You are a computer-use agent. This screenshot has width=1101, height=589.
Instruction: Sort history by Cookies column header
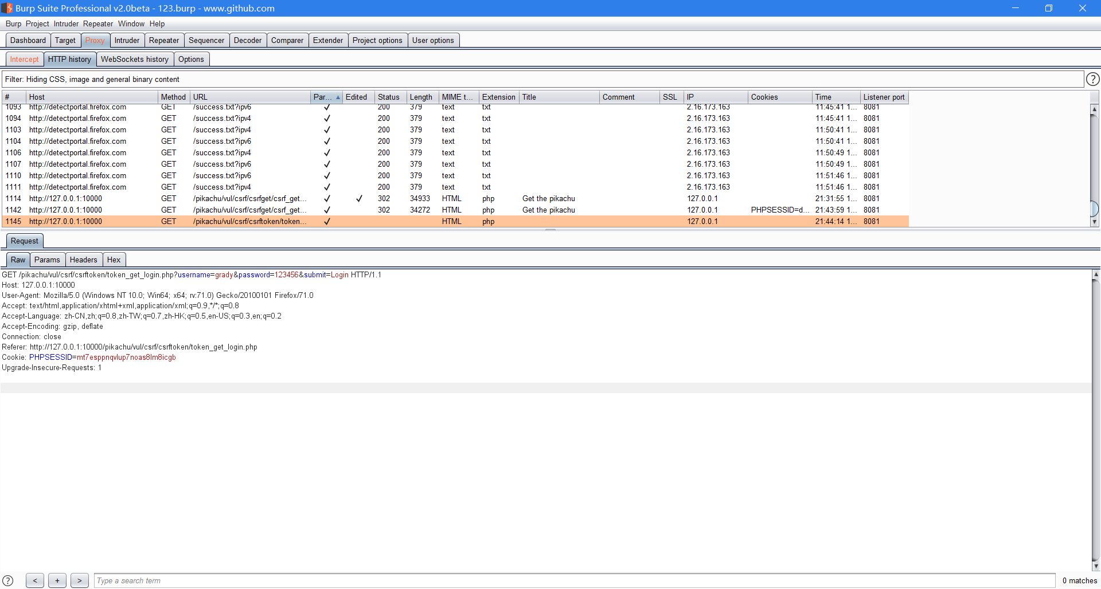click(x=780, y=97)
